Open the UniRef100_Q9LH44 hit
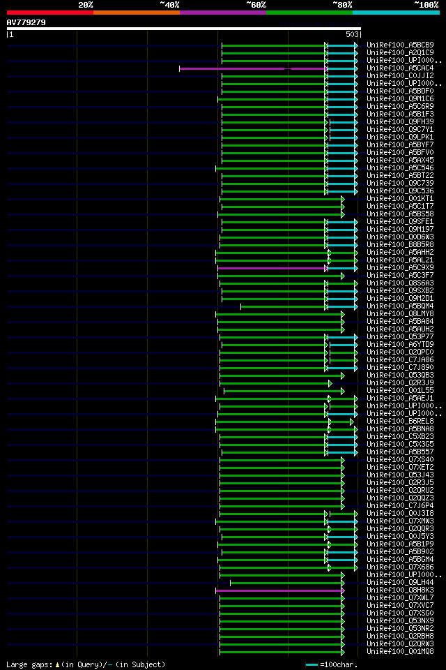Viewport: 446px width, 670px height. click(400, 583)
